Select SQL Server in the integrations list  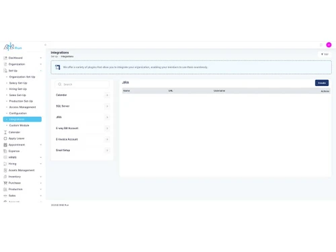click(62, 106)
